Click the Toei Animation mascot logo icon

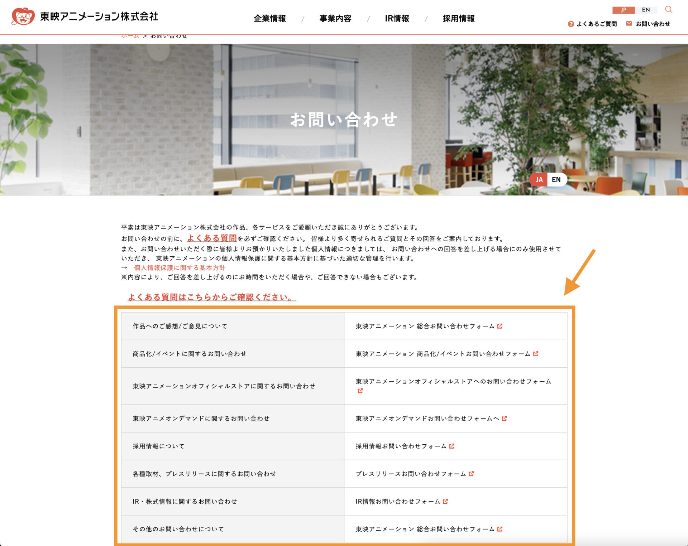tap(23, 16)
